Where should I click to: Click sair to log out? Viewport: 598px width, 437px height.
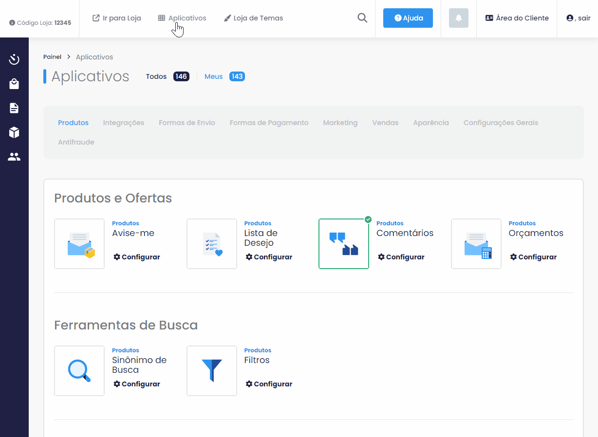[x=579, y=18]
